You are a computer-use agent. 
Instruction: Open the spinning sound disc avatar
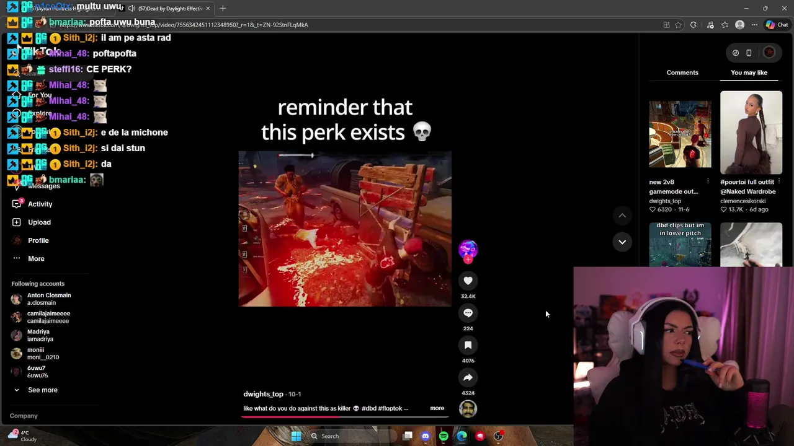click(468, 409)
